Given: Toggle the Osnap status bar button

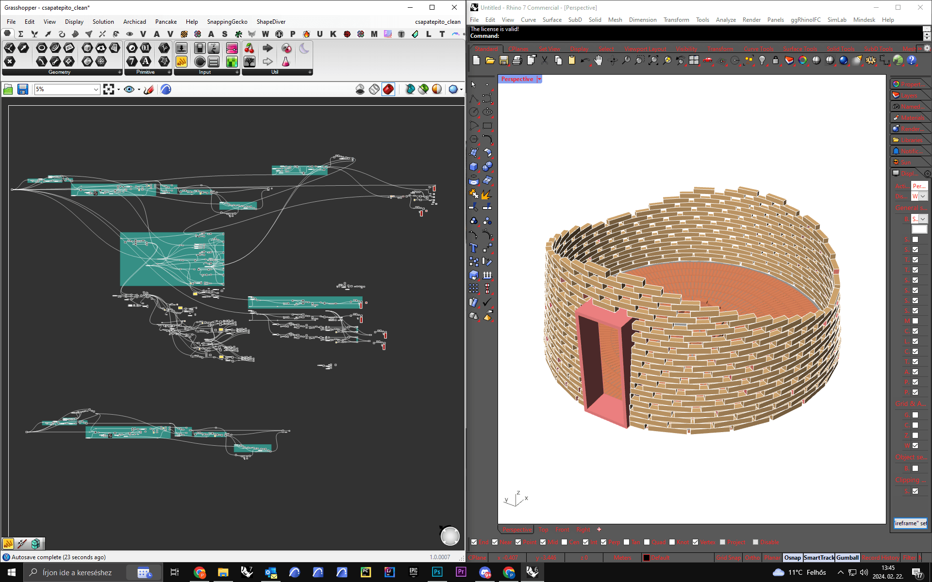Looking at the screenshot, I should [793, 558].
